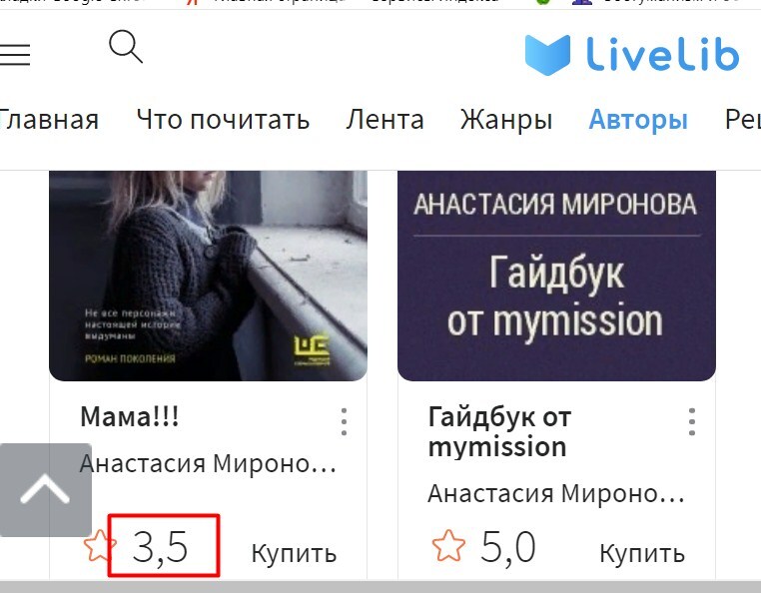
Task: Click the search magnifier icon
Action: click(126, 47)
